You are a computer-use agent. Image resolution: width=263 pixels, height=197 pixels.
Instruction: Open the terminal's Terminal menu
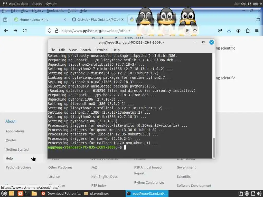101,50
